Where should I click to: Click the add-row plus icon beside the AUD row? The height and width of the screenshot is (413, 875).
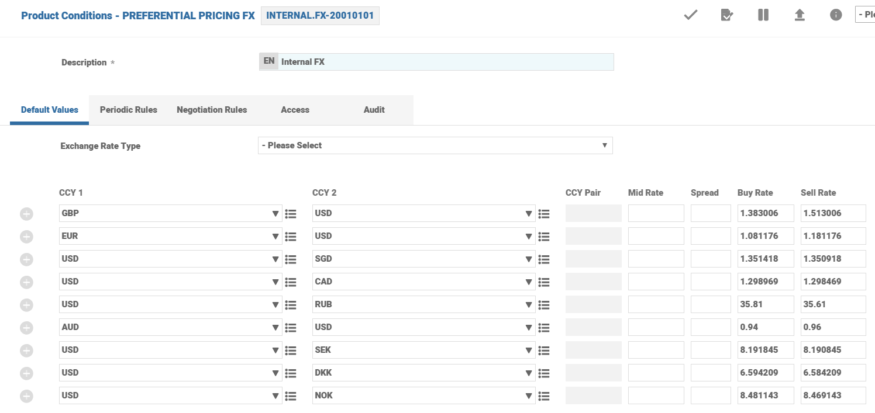coord(26,328)
